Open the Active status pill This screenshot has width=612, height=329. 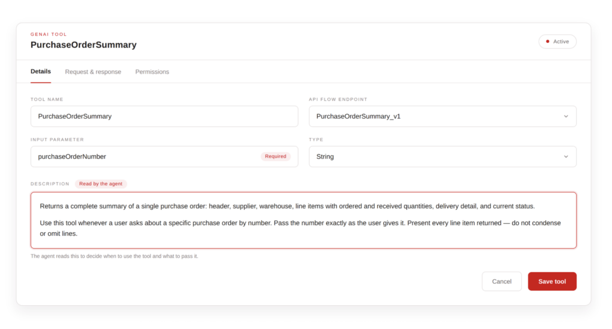[558, 41]
